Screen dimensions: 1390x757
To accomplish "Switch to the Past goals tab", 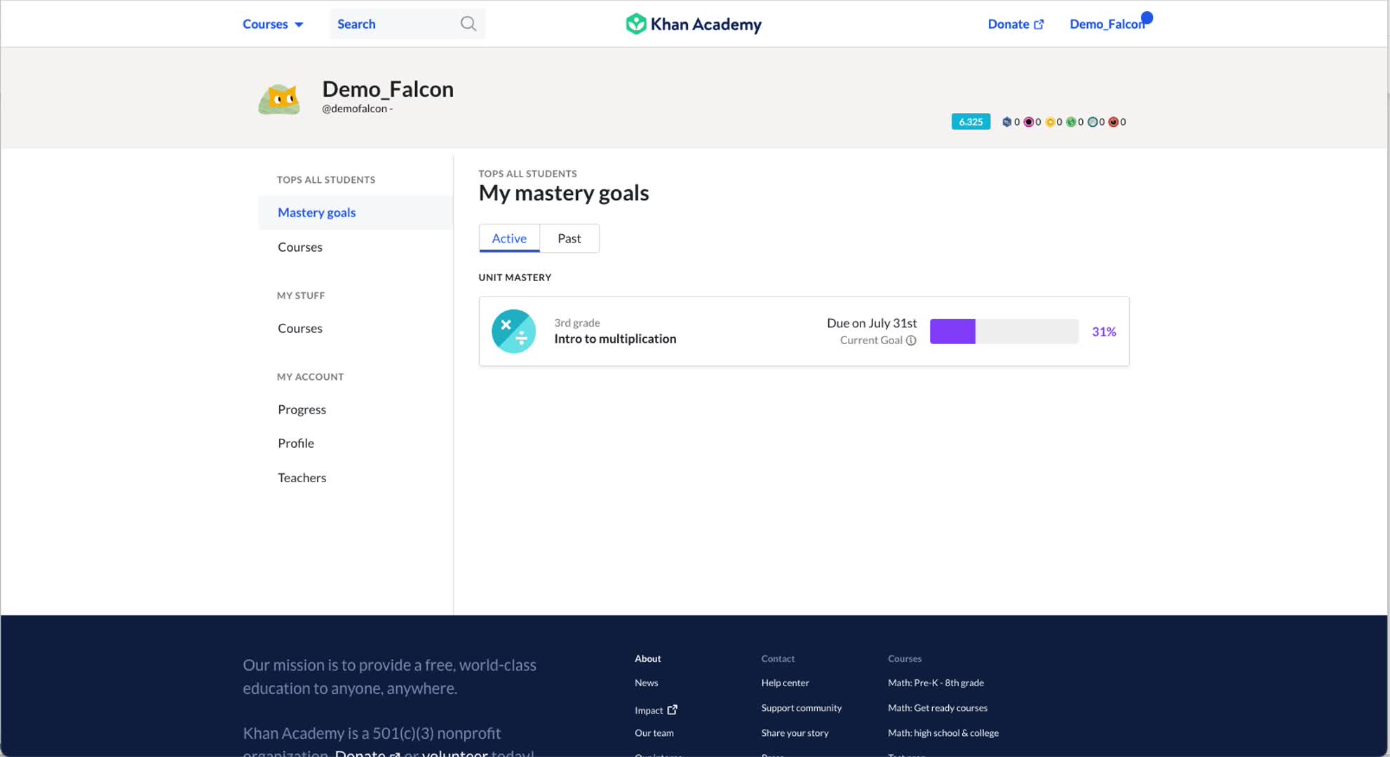I will (x=569, y=238).
